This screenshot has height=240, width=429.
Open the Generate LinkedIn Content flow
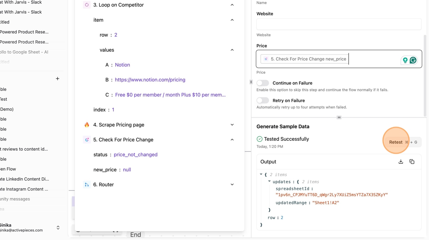pos(25,179)
